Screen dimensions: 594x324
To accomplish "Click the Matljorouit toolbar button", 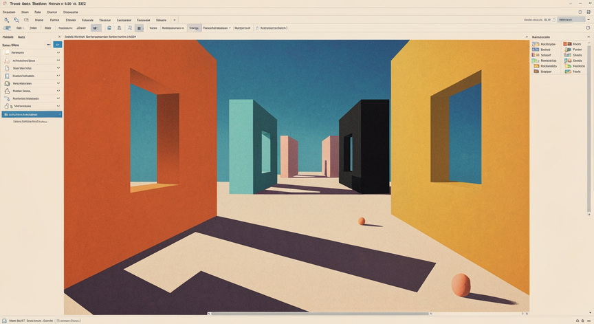I will [243, 28].
